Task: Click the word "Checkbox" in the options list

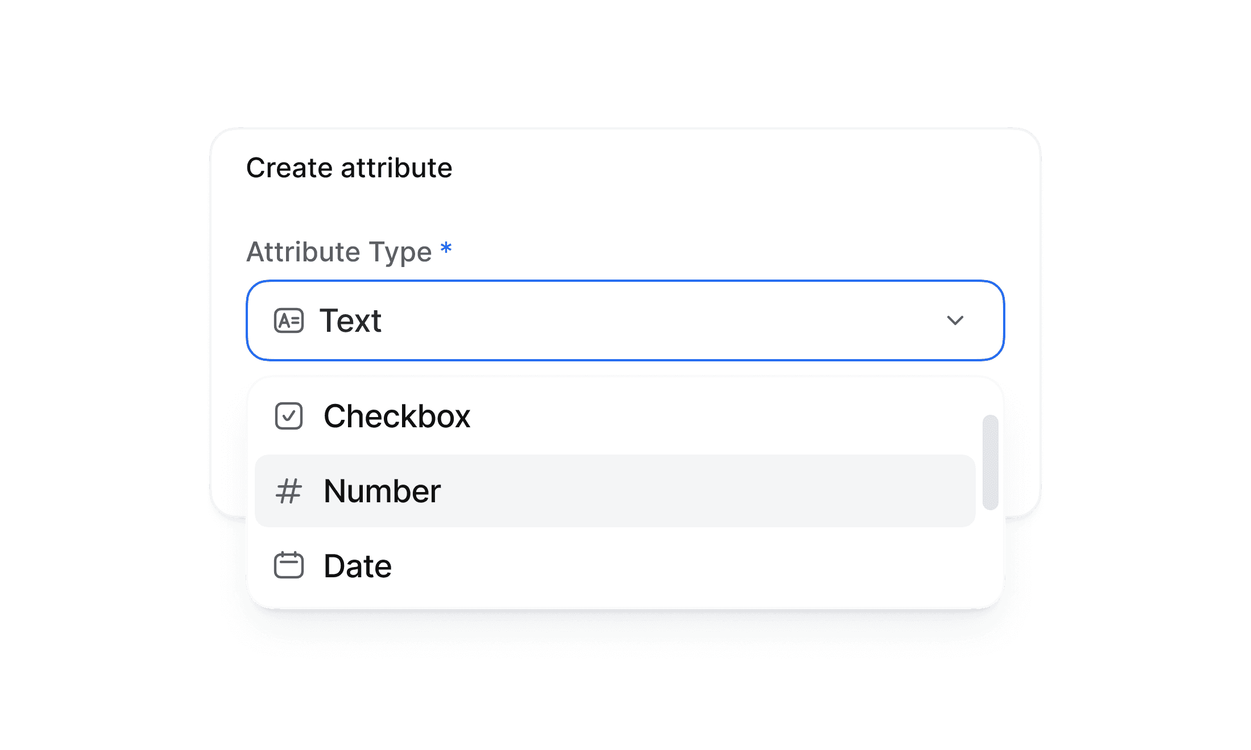Action: click(397, 416)
